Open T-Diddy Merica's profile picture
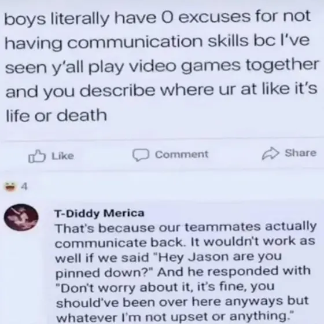Viewport: 324px width, 324px height. [x=21, y=217]
